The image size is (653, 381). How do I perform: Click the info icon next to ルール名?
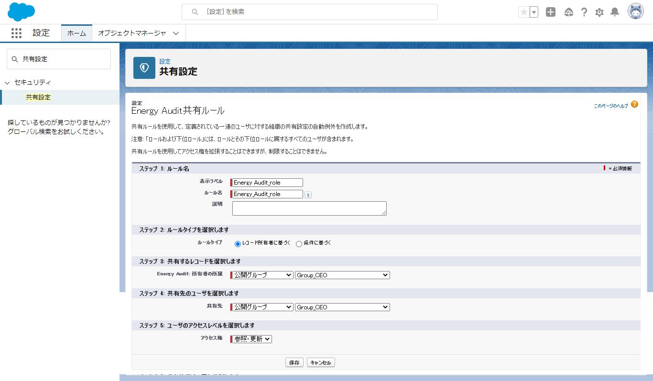point(308,195)
